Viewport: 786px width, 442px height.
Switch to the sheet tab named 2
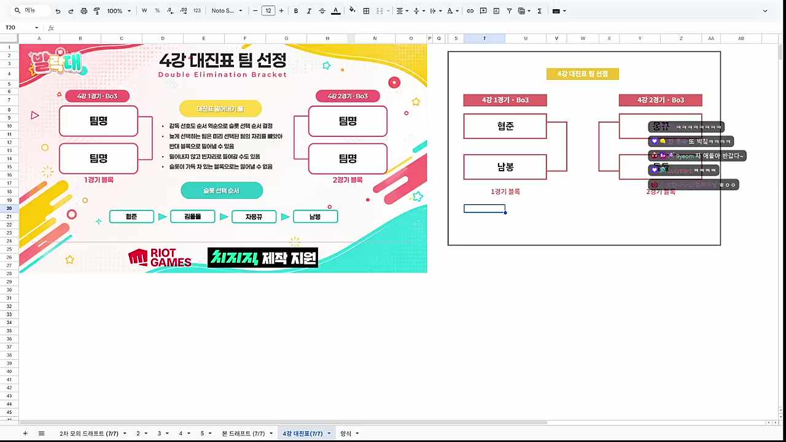coord(139,433)
